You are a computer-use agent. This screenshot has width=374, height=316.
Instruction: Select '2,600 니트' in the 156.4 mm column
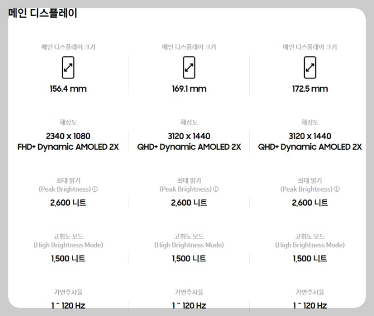point(68,203)
